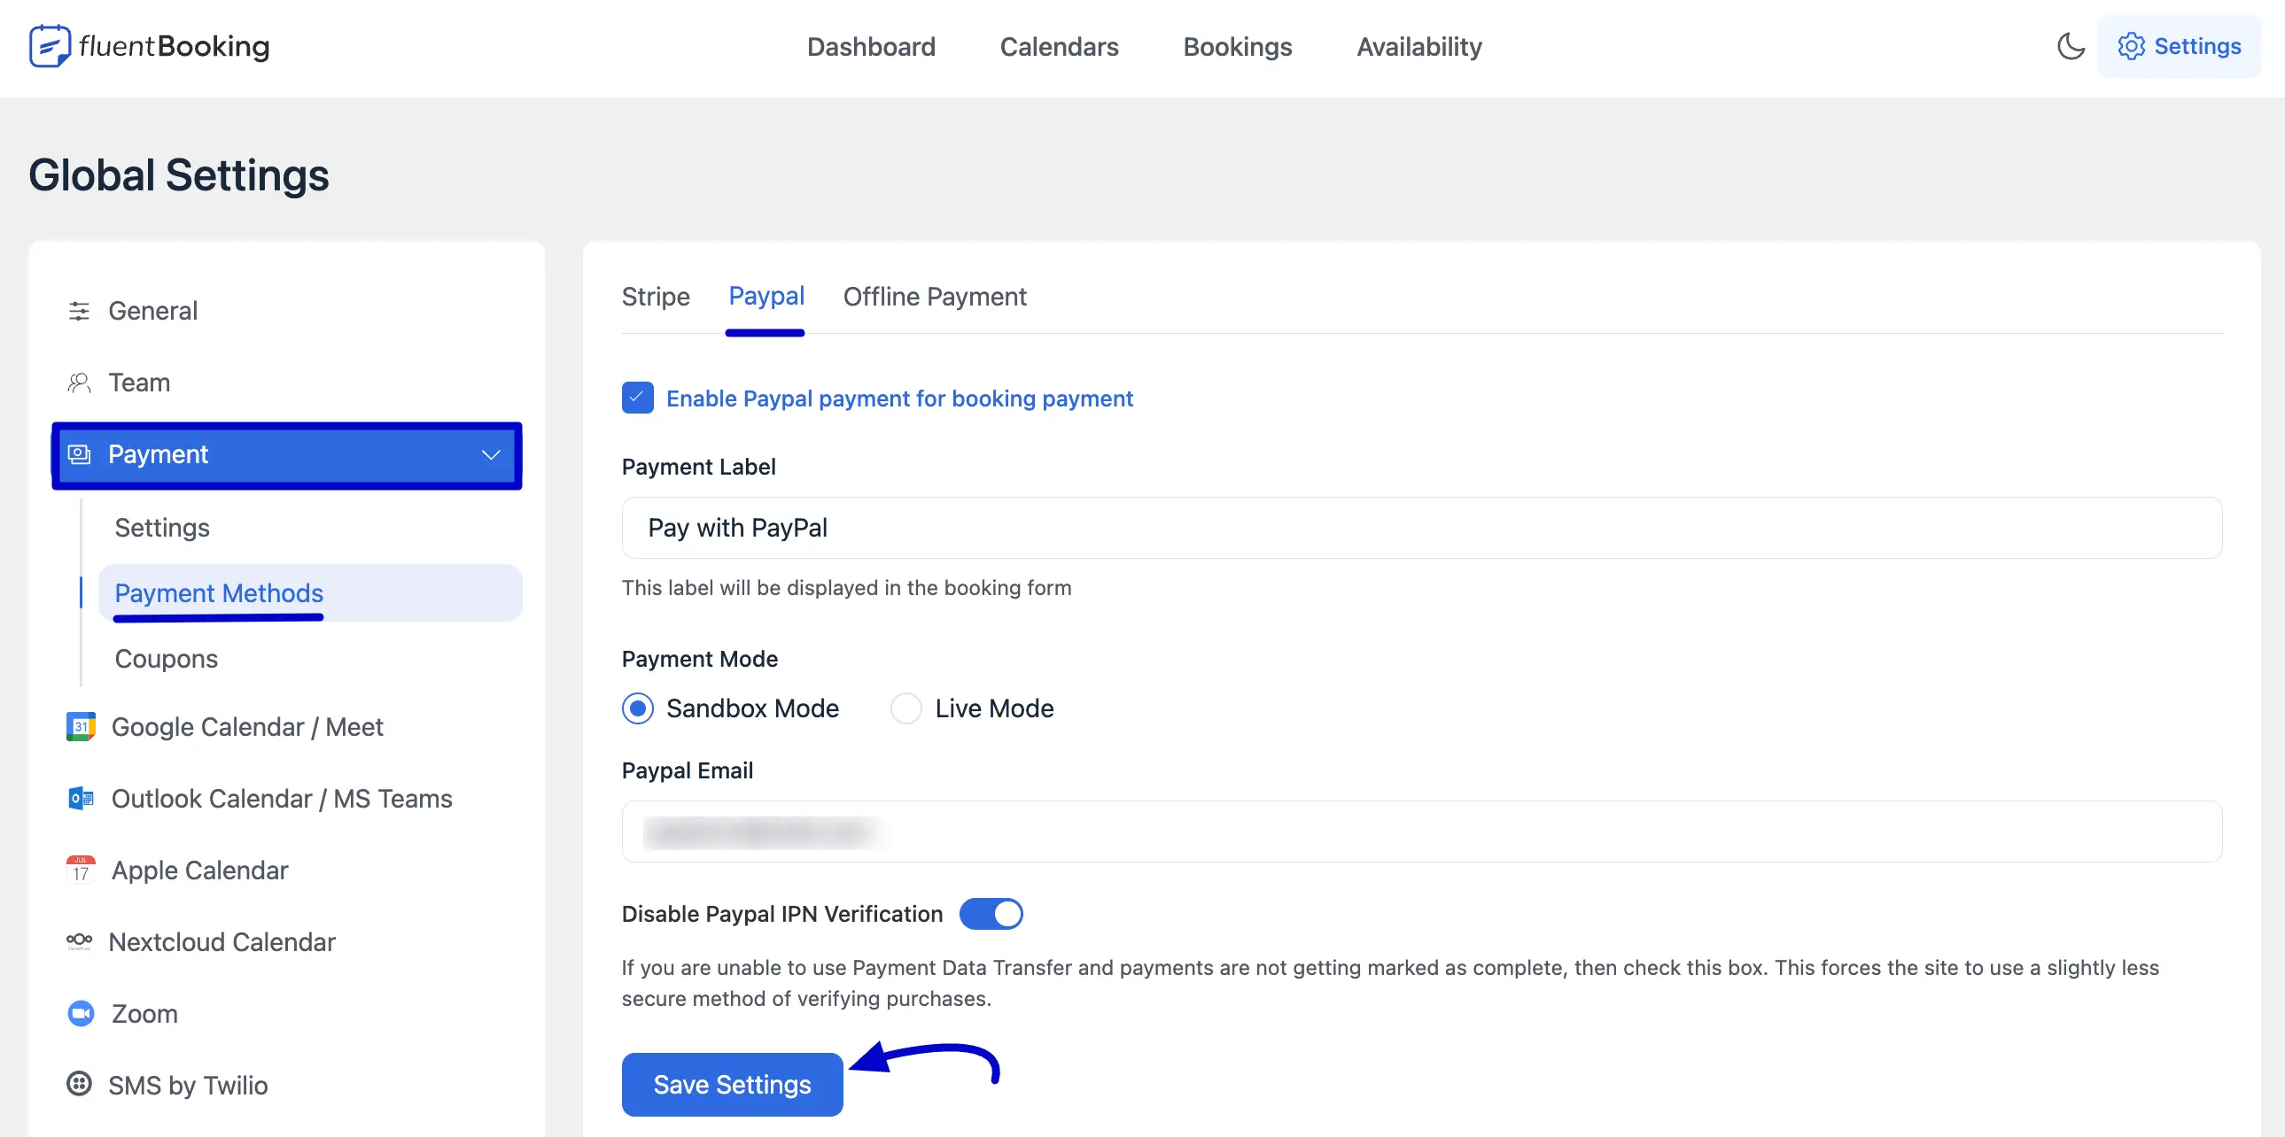Click the Payment Label input field

point(1421,528)
